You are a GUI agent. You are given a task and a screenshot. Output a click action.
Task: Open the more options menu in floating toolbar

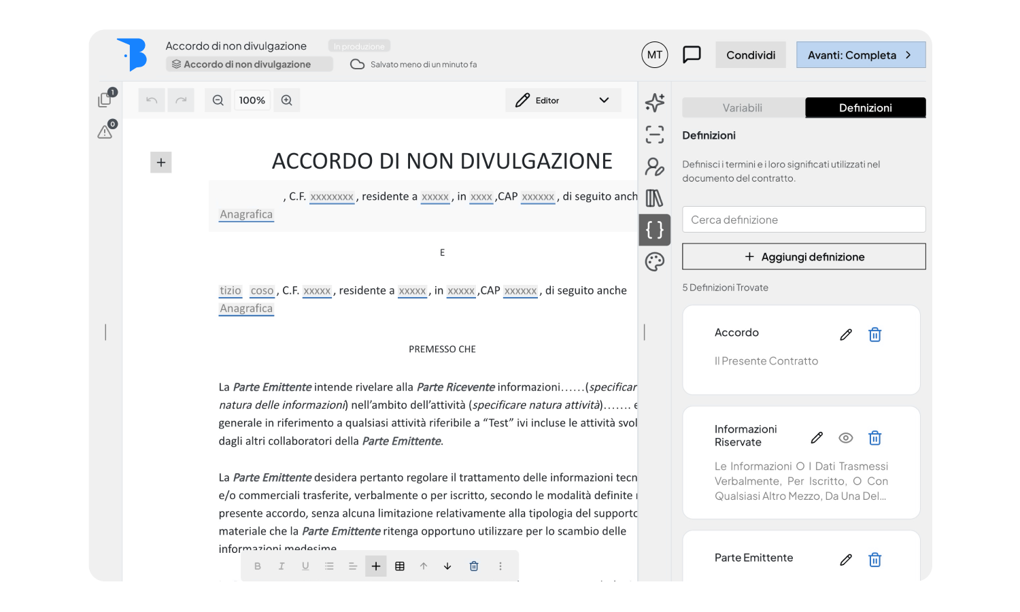tap(500, 565)
